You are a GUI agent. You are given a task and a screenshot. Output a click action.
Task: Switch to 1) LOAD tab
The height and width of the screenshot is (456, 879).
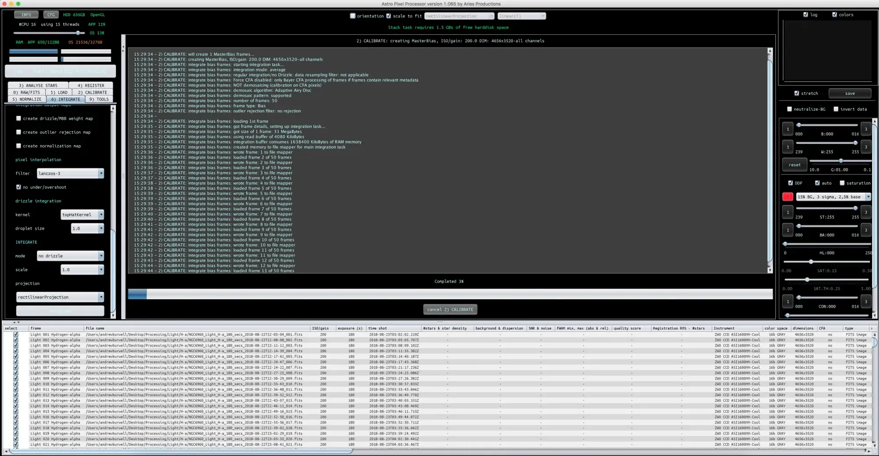pos(59,93)
